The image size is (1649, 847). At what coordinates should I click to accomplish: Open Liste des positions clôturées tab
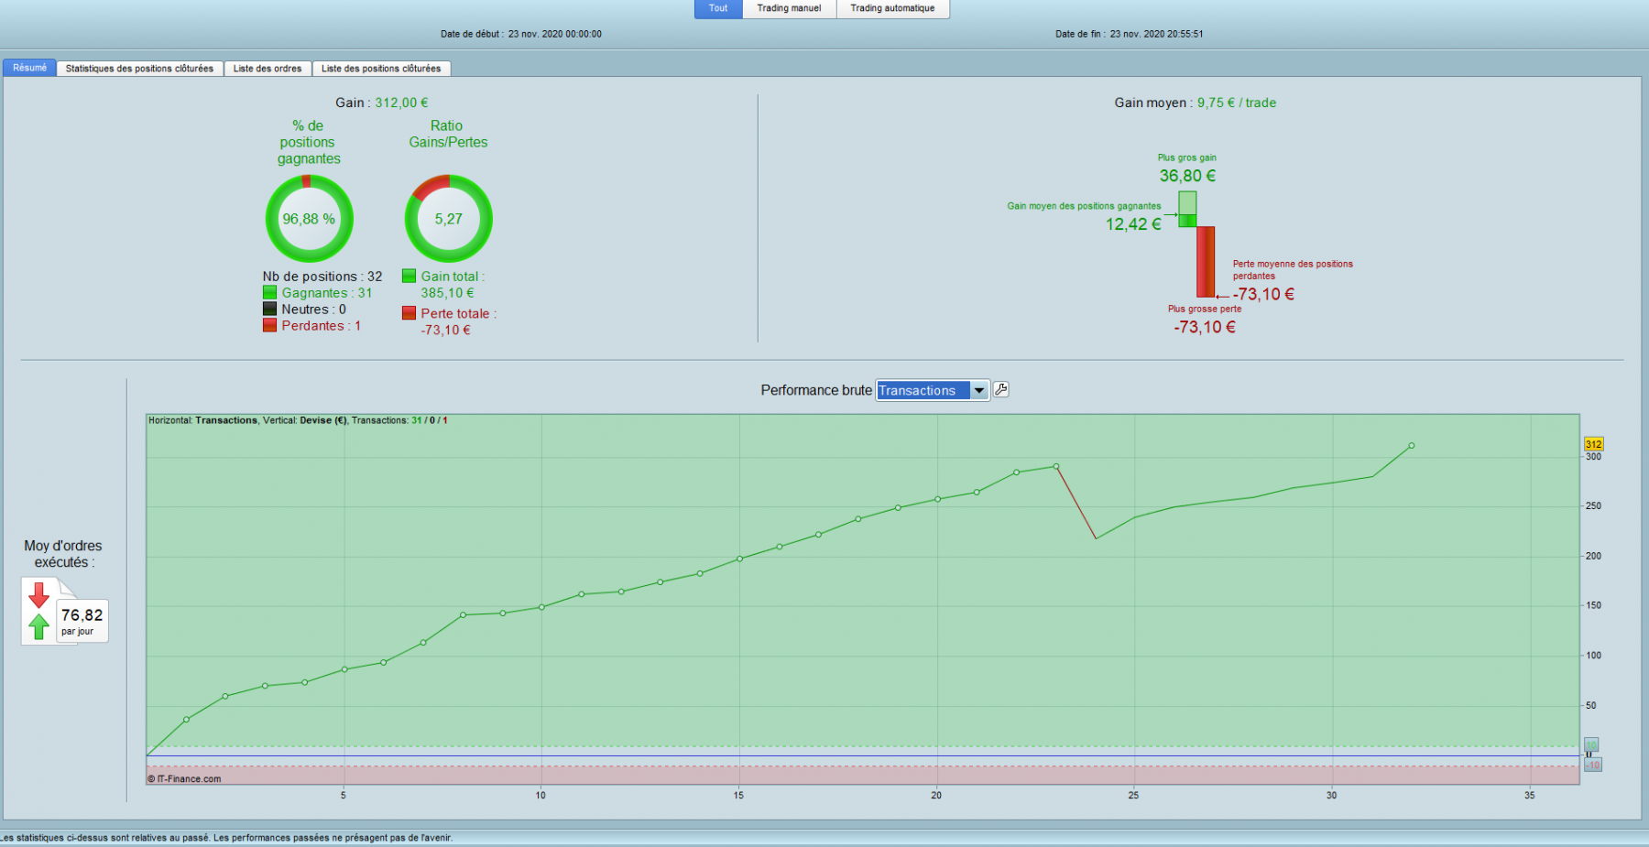point(381,69)
